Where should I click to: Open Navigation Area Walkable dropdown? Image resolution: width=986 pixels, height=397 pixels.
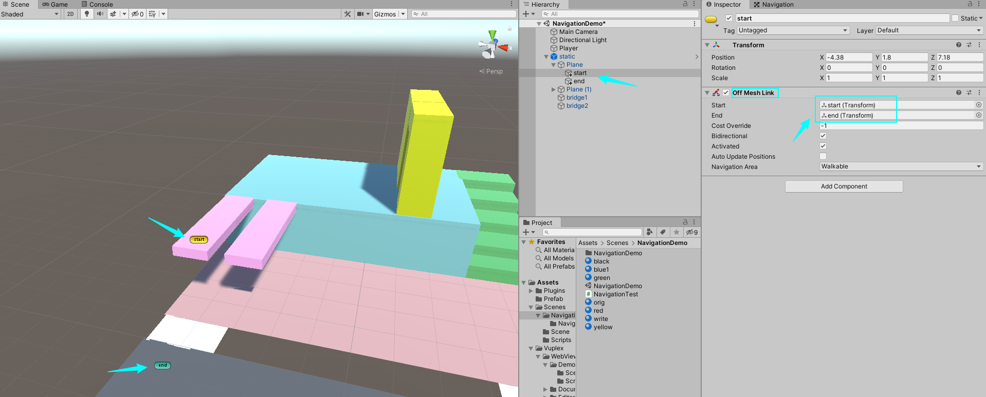(901, 166)
